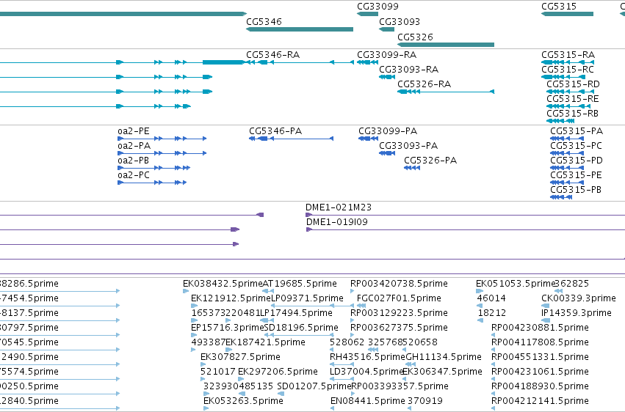The image size is (625, 412).
Task: Select the DME1-021M23 clone label
Action: 339,207
